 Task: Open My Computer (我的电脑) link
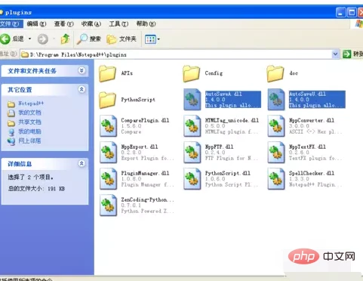click(29, 131)
